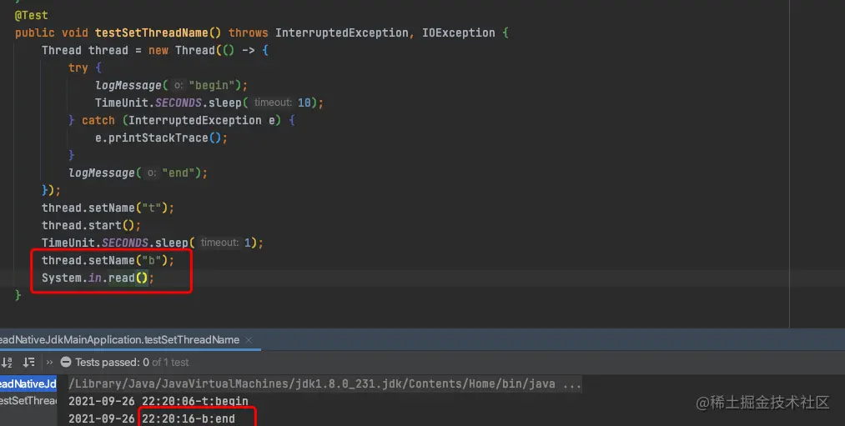
Task: Click the sort alphabetically icon in test toolbar
Action: click(x=7, y=363)
